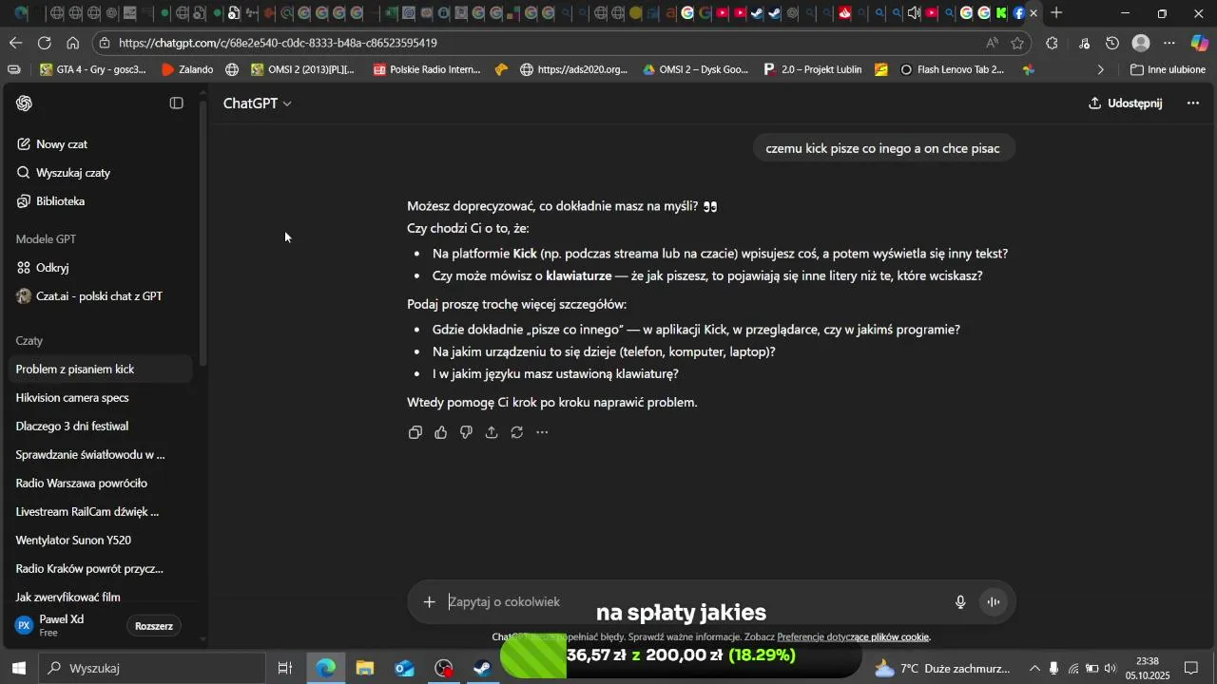The width and height of the screenshot is (1217, 684).
Task: Open Flash Lenovo Tab 2 bookmark
Action: 952,69
